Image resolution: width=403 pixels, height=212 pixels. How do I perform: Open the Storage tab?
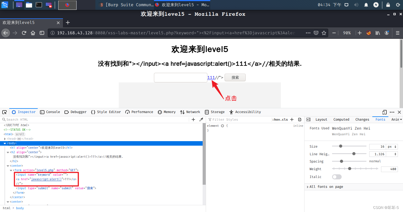[x=215, y=112]
